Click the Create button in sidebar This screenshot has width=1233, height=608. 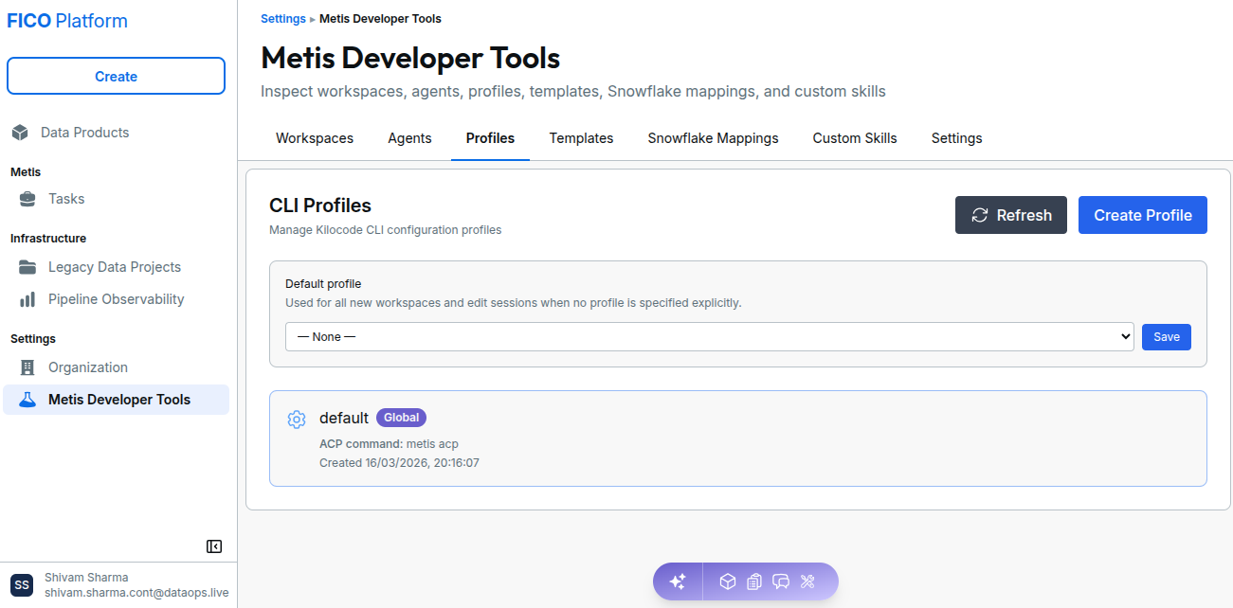pyautogui.click(x=116, y=77)
